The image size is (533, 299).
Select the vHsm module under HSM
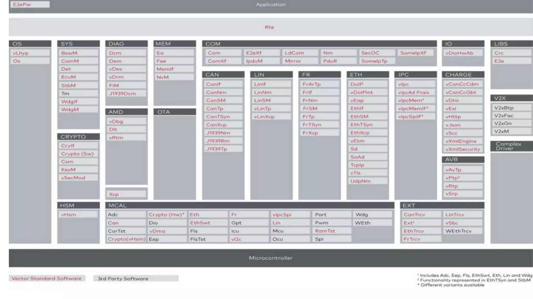[78, 215]
